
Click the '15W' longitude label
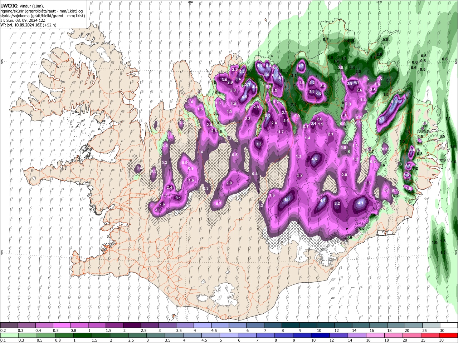point(379,2)
